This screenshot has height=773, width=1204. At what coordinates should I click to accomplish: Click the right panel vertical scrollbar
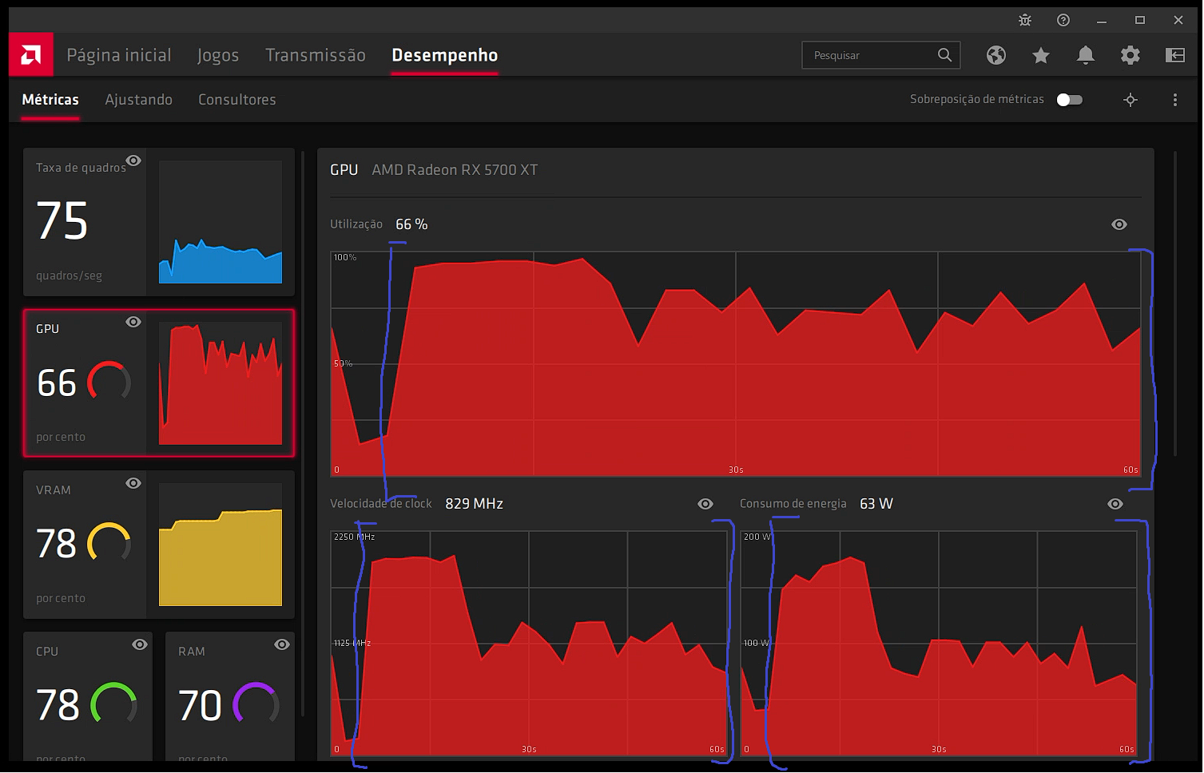click(x=1175, y=303)
